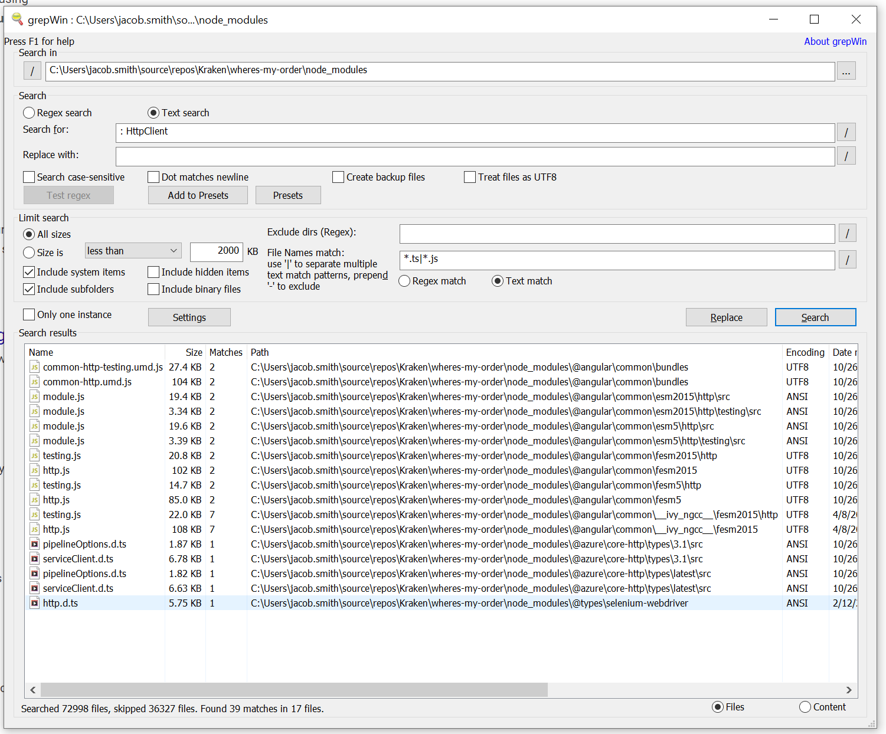This screenshot has height=734, width=886.
Task: Sort results by Name column header
Action: (x=95, y=352)
